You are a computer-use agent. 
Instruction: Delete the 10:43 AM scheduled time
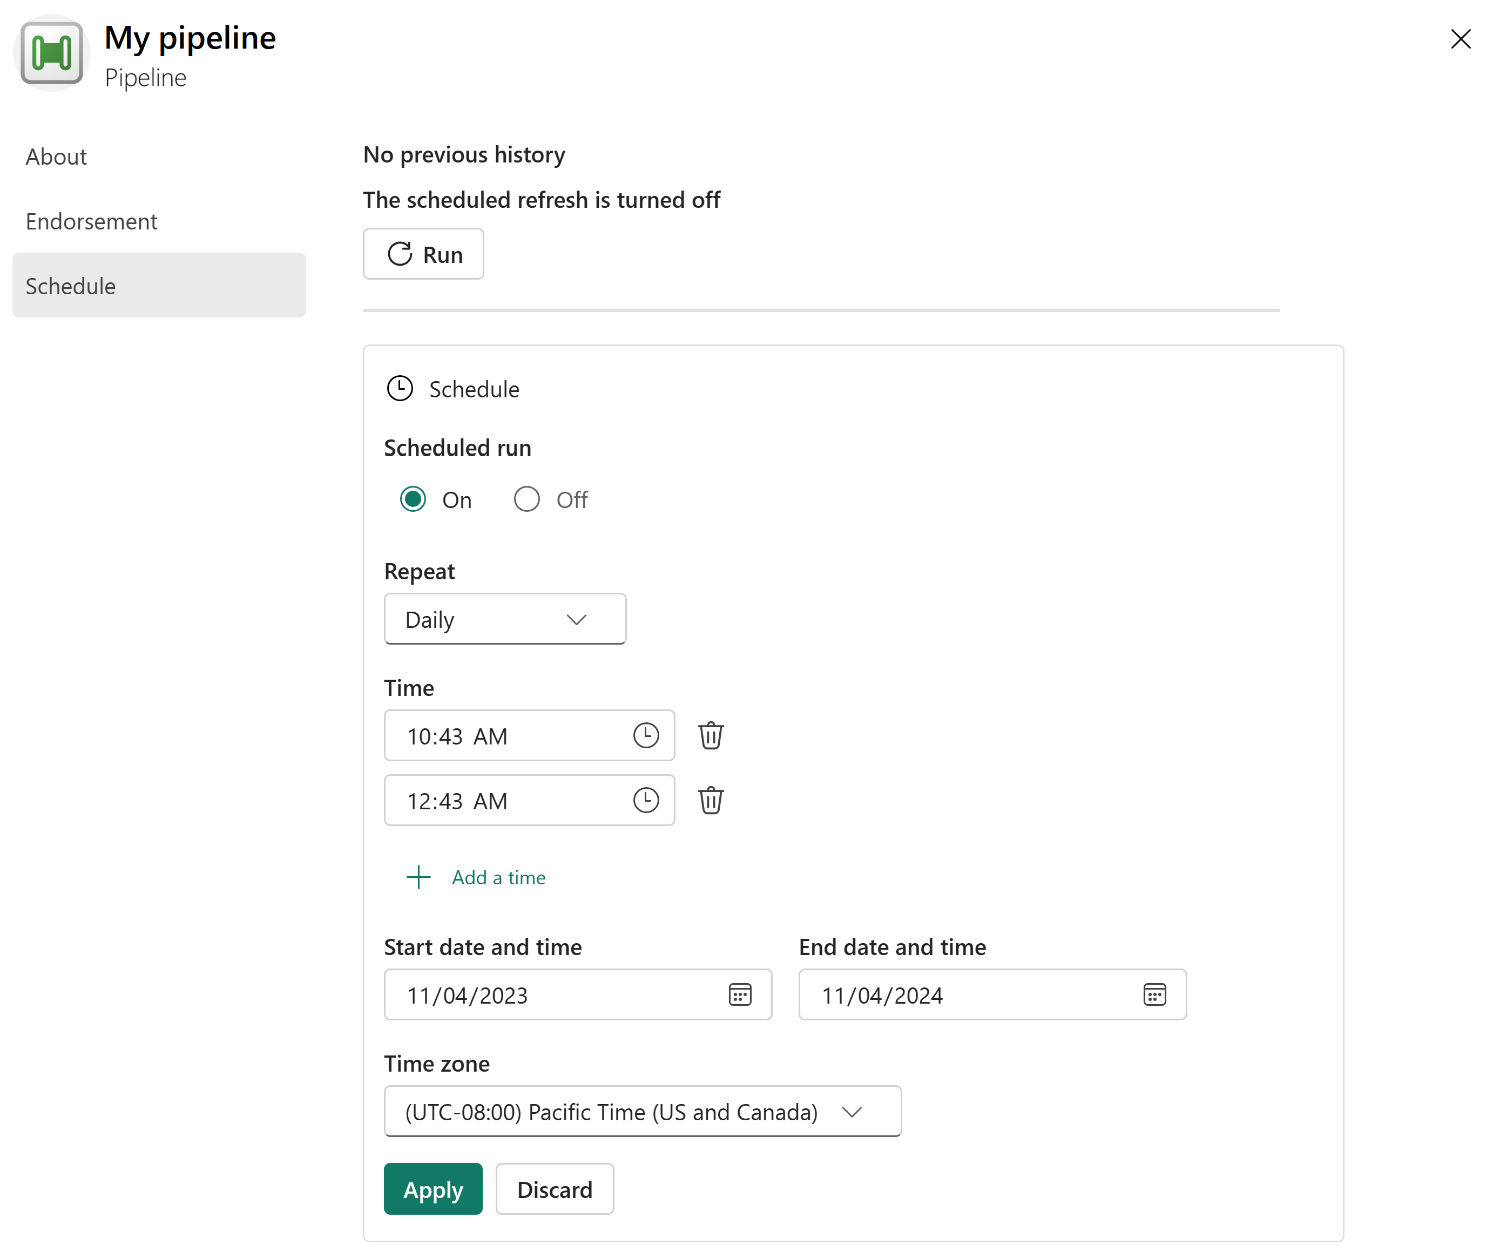pos(711,735)
